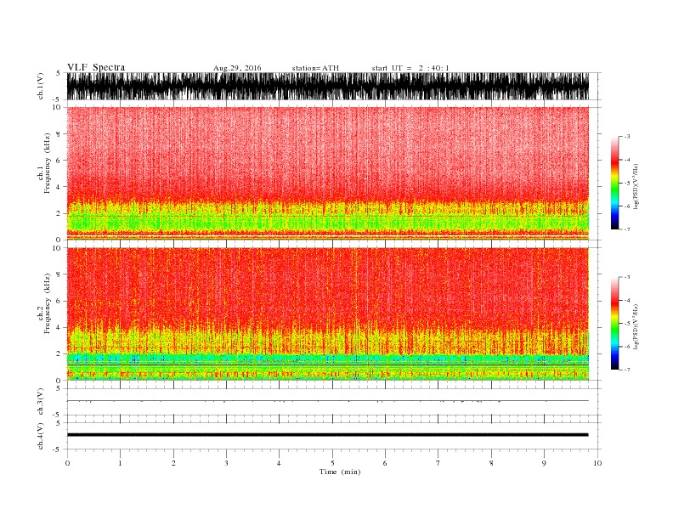673x520 pixels.
Task: Click time axis tick label 7
Action: pyautogui.click(x=438, y=463)
